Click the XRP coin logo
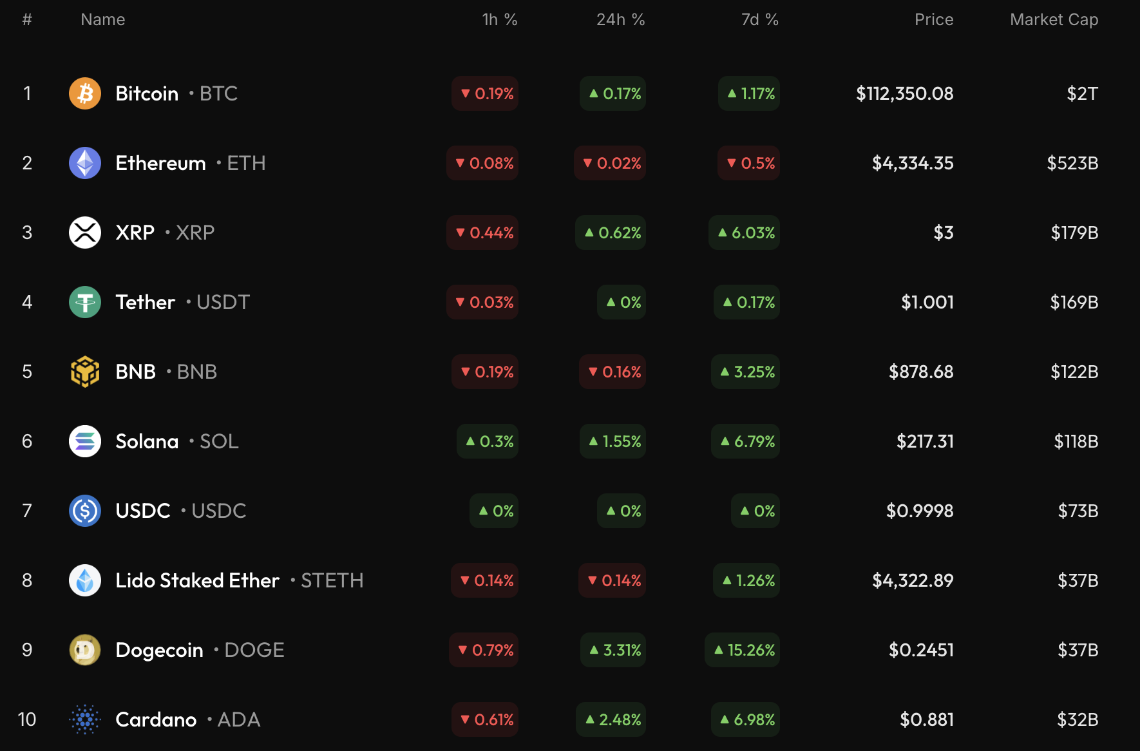The image size is (1140, 751). click(85, 233)
